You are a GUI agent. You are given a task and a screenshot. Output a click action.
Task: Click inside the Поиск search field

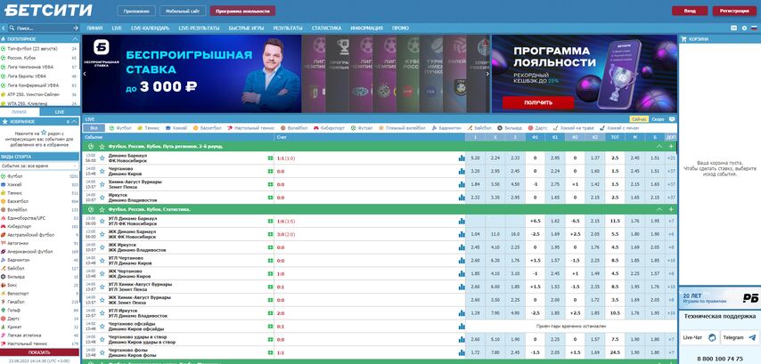point(43,28)
